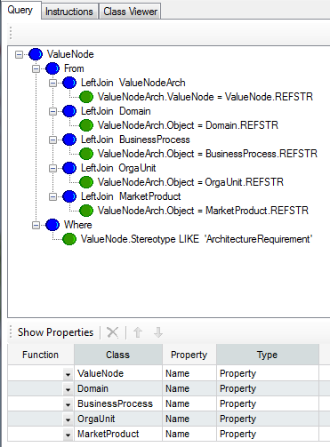The image size is (330, 447).
Task: Click blue icon of LeftJoin Domain
Action: pos(69,111)
